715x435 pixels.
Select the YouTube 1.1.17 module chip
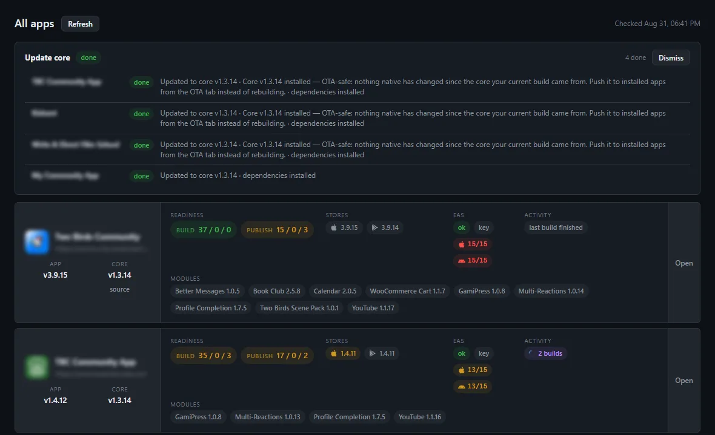(x=373, y=308)
